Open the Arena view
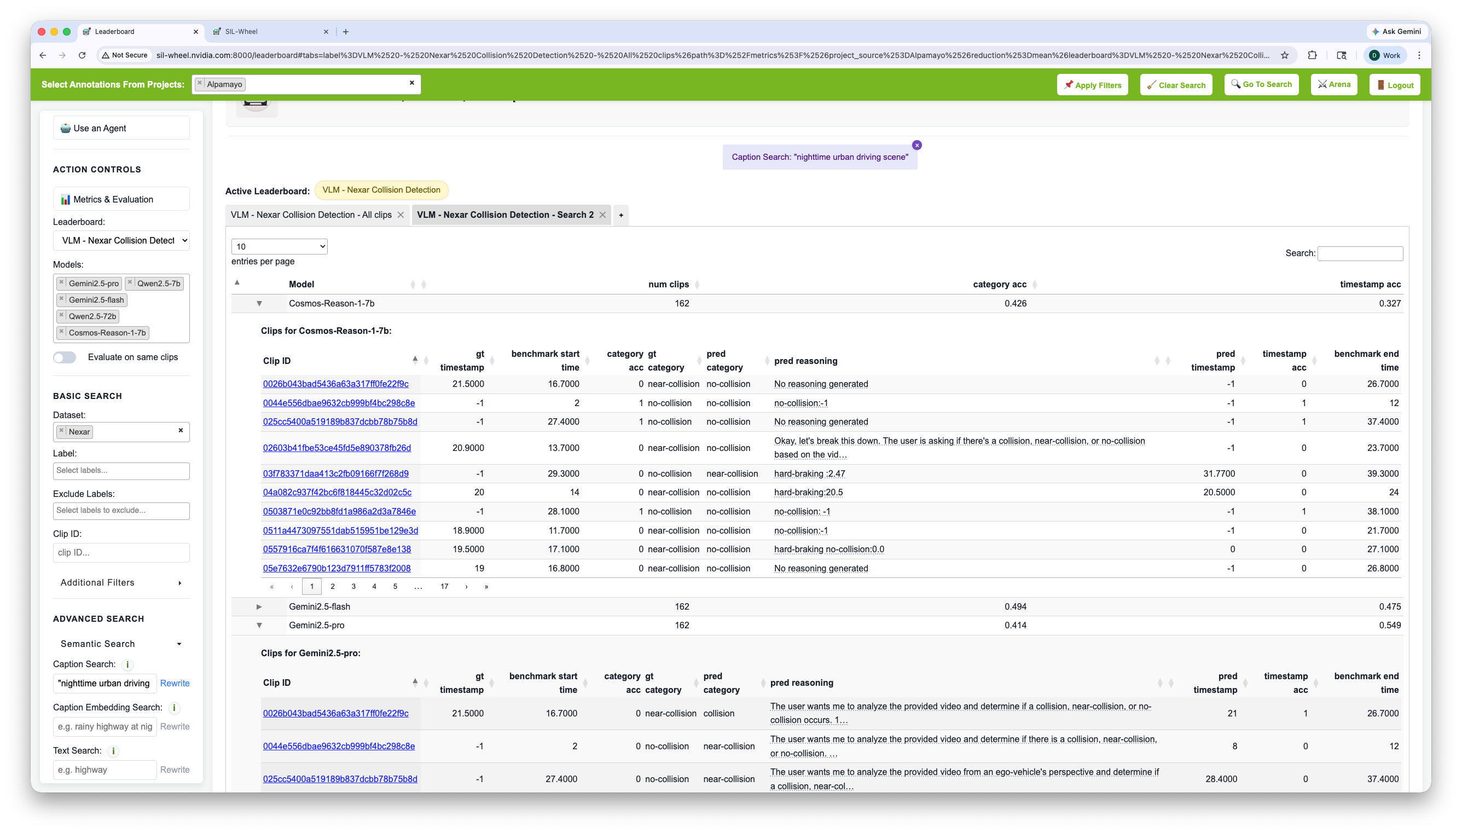This screenshot has width=1462, height=833. click(1334, 85)
